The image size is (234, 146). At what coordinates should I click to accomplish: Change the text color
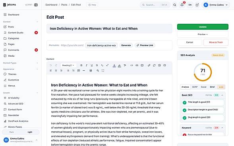[114, 65]
